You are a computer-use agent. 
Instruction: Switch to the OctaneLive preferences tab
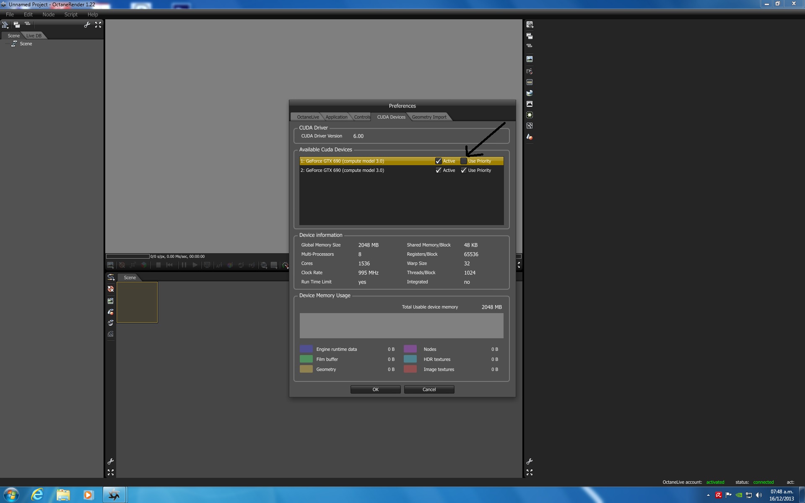tap(308, 117)
